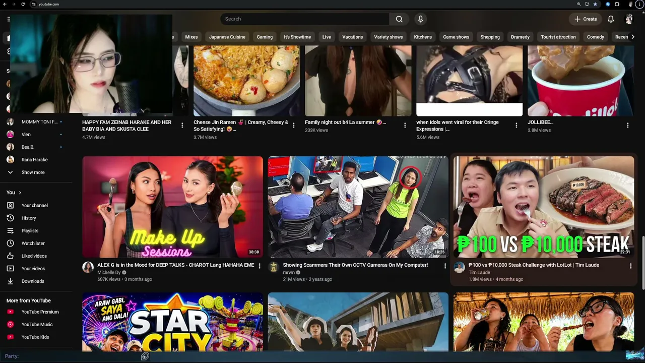Screen dimensions: 645x363
Task: Open options for Cringe Expressions short
Action: 517,126
